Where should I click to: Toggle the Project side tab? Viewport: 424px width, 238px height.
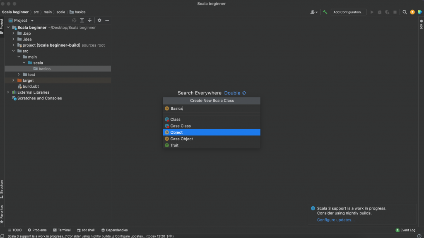(2, 26)
